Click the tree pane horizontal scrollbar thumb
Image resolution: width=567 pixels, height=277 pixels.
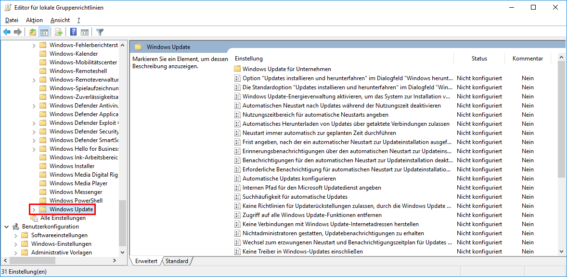click(x=33, y=260)
